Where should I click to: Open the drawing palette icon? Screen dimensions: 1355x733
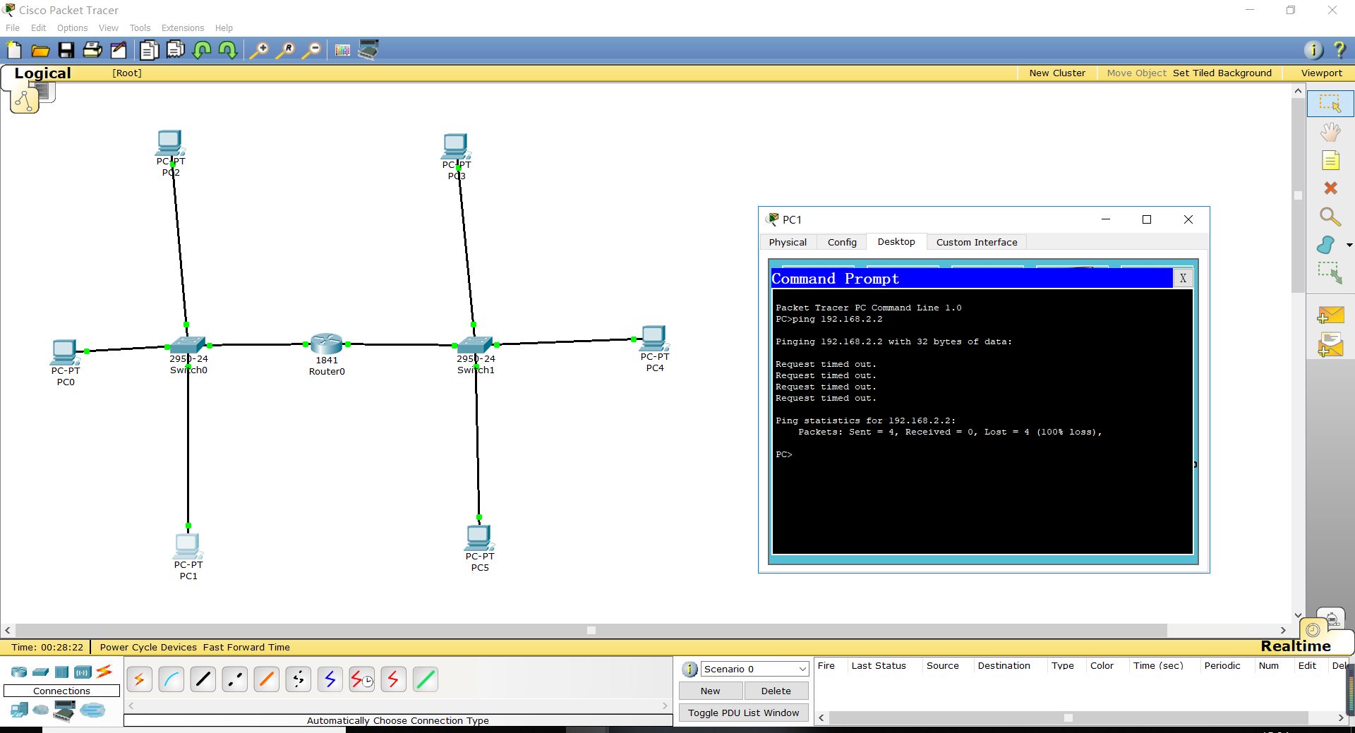pos(342,50)
